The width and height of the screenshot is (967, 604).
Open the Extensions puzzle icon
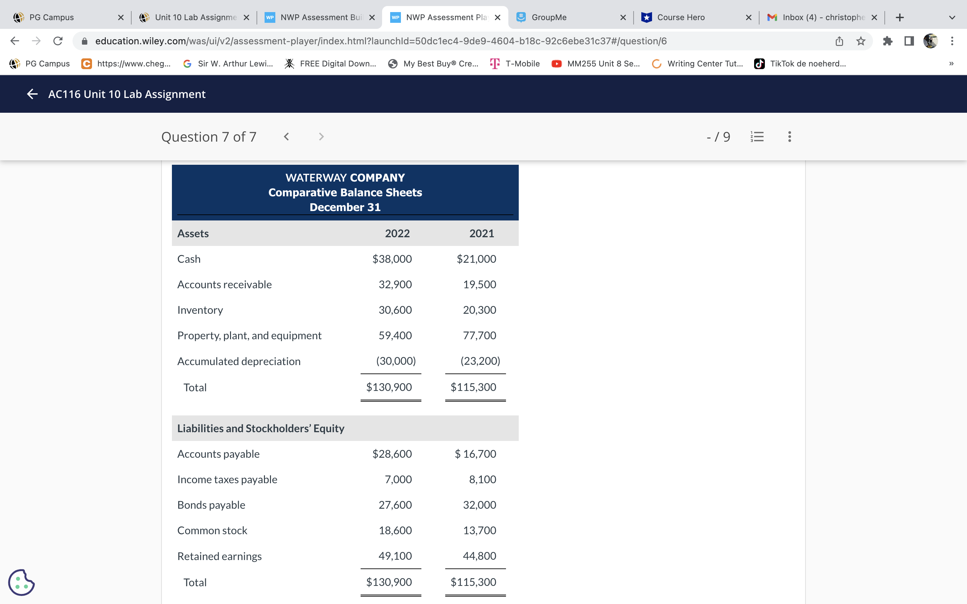coord(887,41)
